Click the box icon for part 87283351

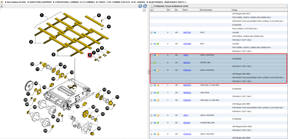158,100
